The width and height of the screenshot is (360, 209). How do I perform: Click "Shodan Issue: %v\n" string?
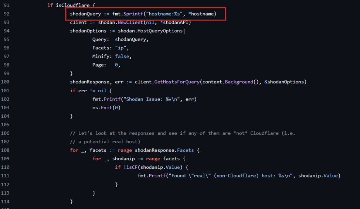coord(152,99)
